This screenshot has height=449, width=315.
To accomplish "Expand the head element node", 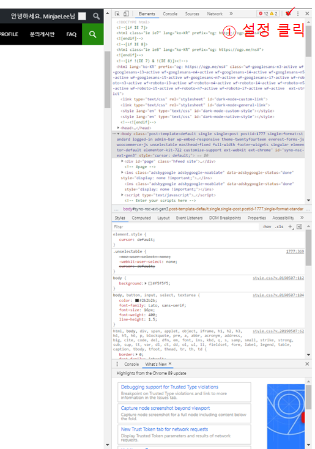I will [x=118, y=128].
